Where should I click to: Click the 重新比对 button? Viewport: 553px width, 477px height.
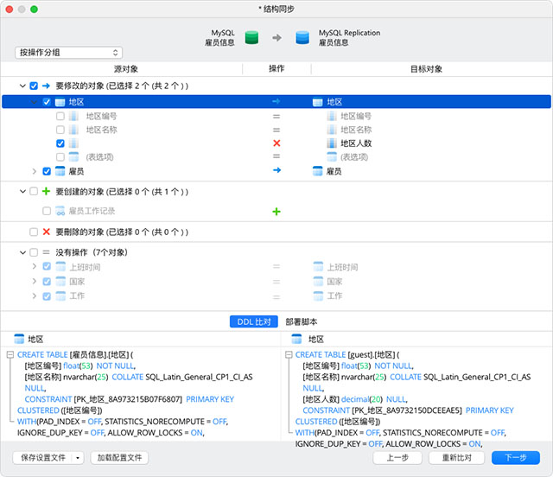(458, 458)
